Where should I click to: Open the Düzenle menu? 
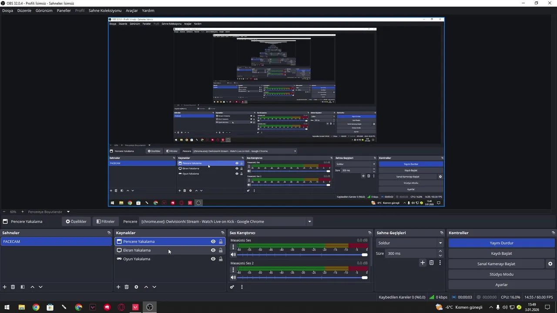(x=24, y=10)
